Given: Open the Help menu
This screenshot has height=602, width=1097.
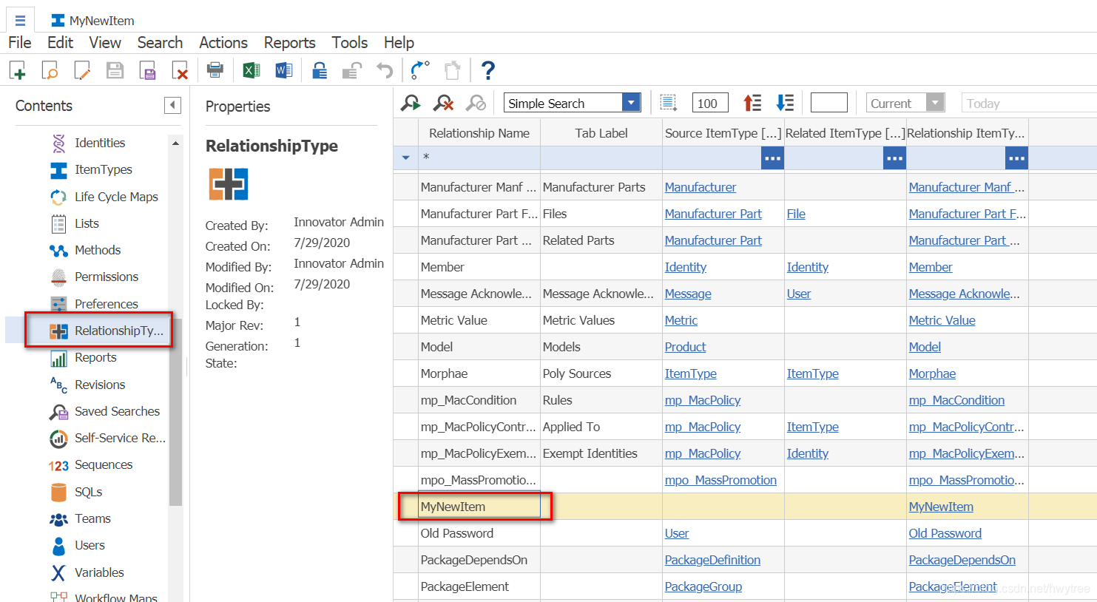Looking at the screenshot, I should 399,43.
